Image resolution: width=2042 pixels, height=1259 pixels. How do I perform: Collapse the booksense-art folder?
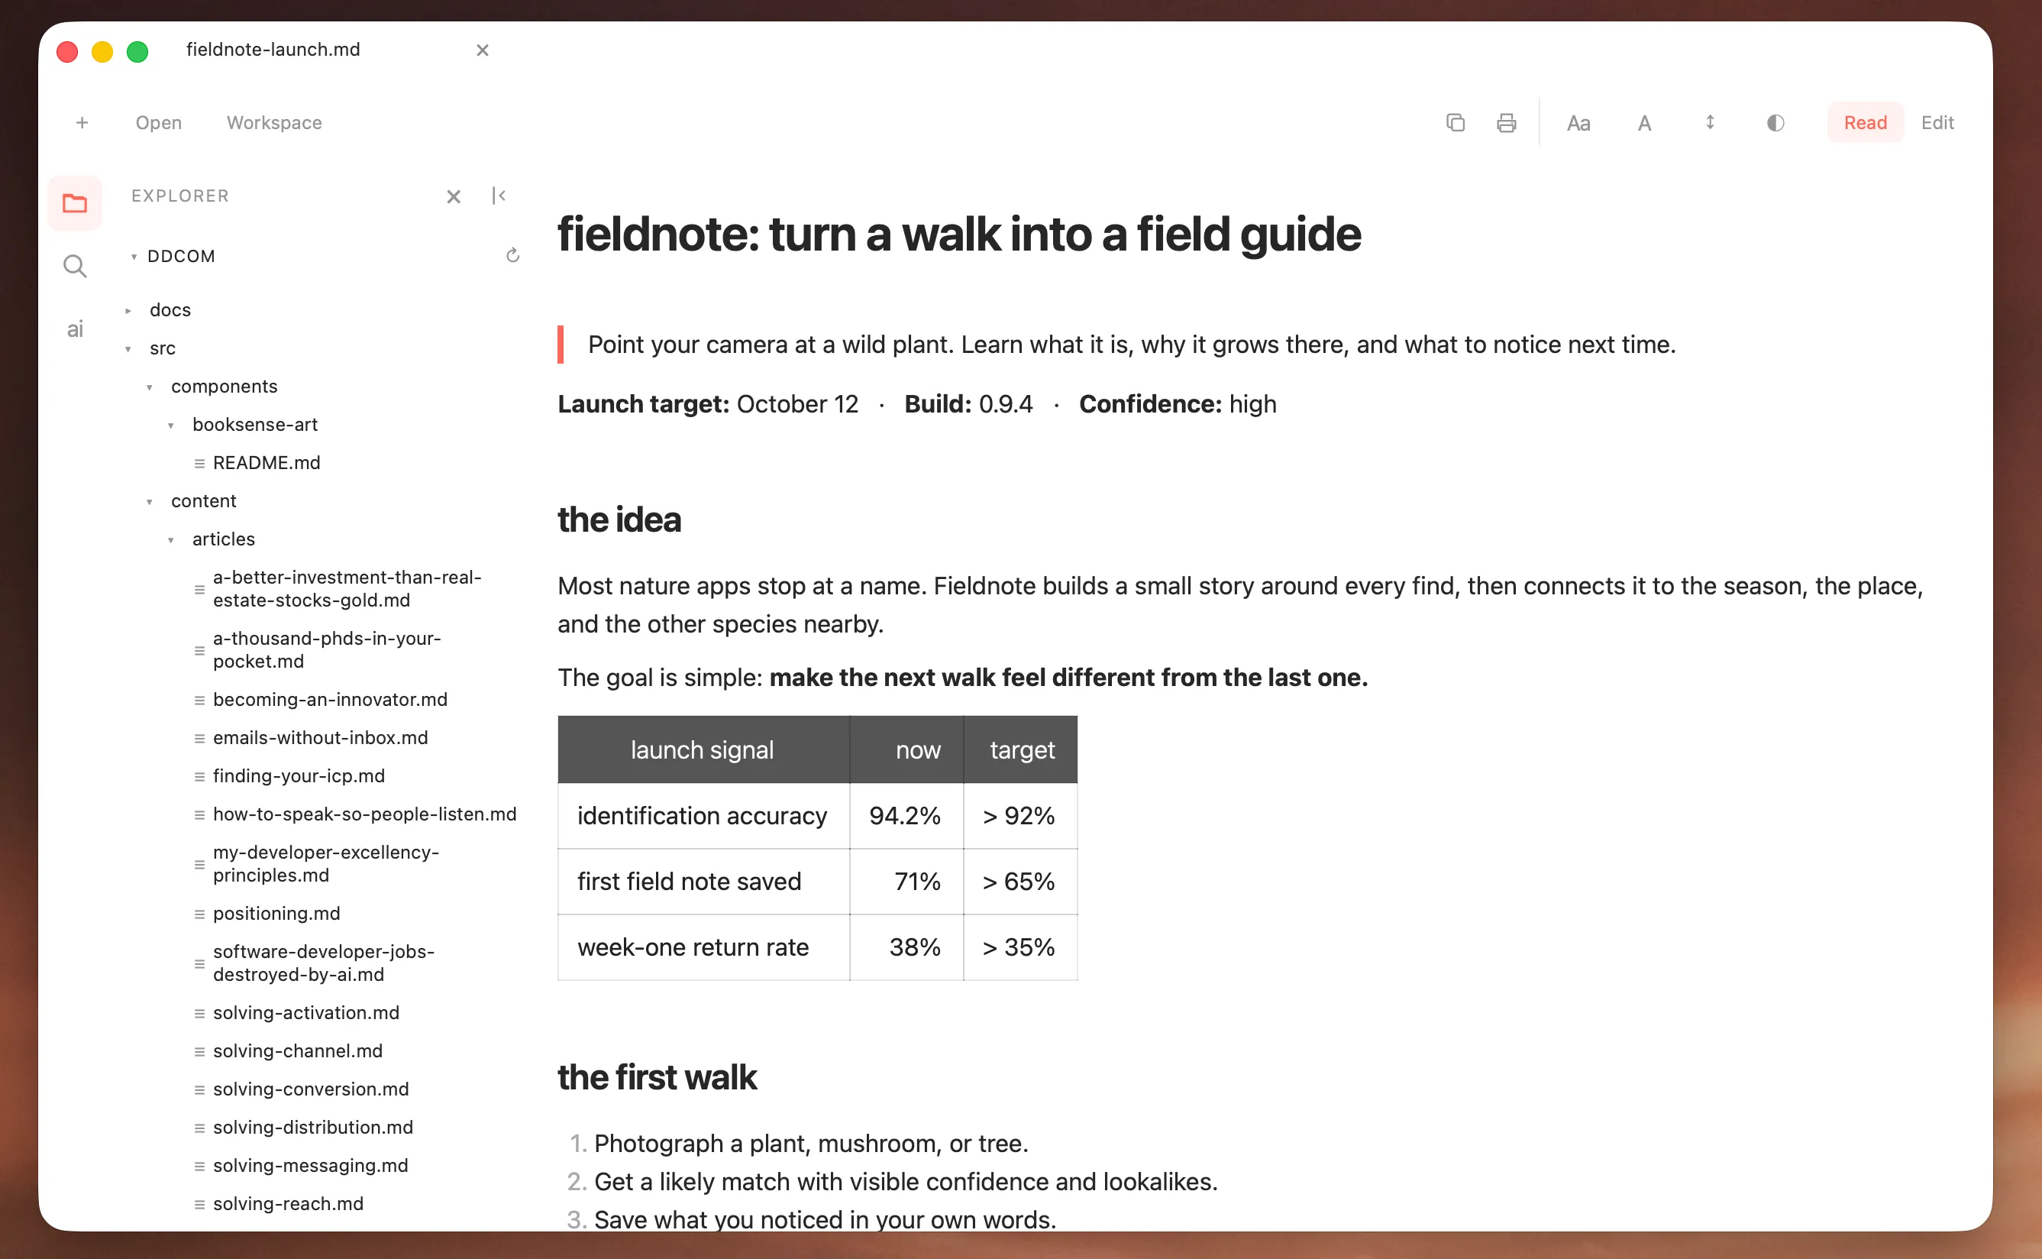pyautogui.click(x=170, y=426)
